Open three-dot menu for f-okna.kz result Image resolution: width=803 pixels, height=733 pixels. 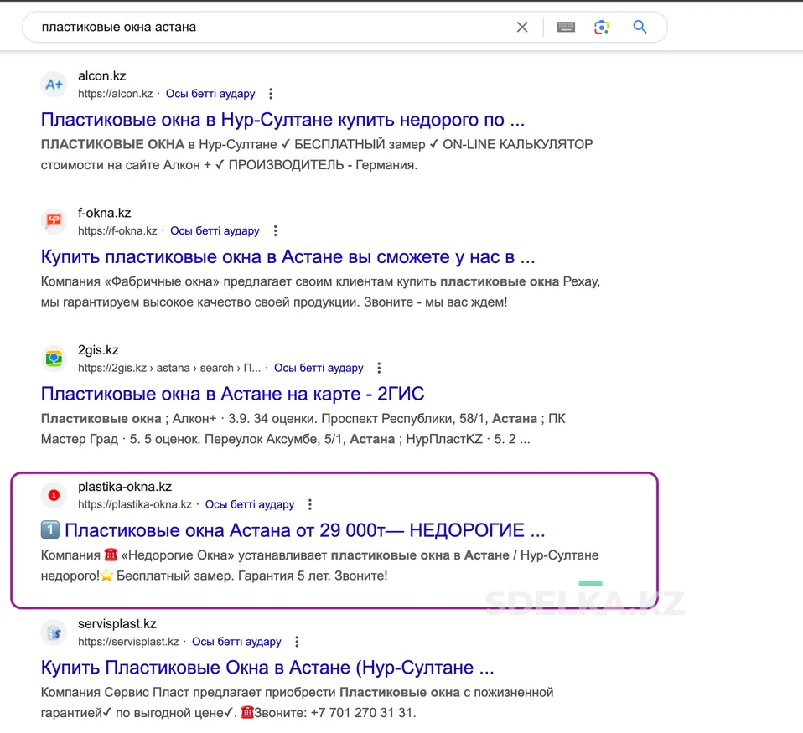276,231
